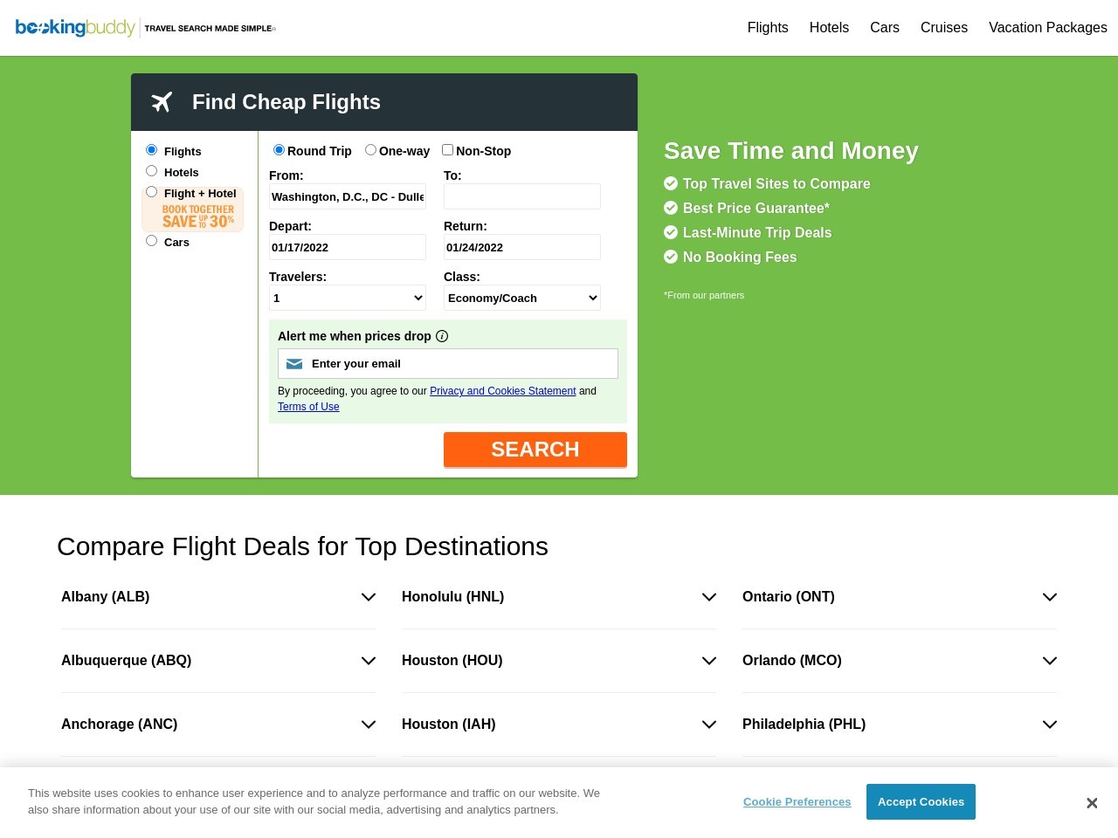The image size is (1118, 838).
Task: Expand the Orlando (MCO) destination chevron
Action: coord(1050,661)
